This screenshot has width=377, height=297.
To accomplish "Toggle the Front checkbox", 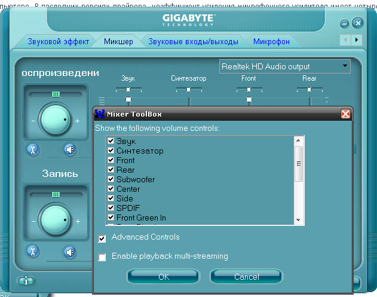I will click(x=111, y=160).
